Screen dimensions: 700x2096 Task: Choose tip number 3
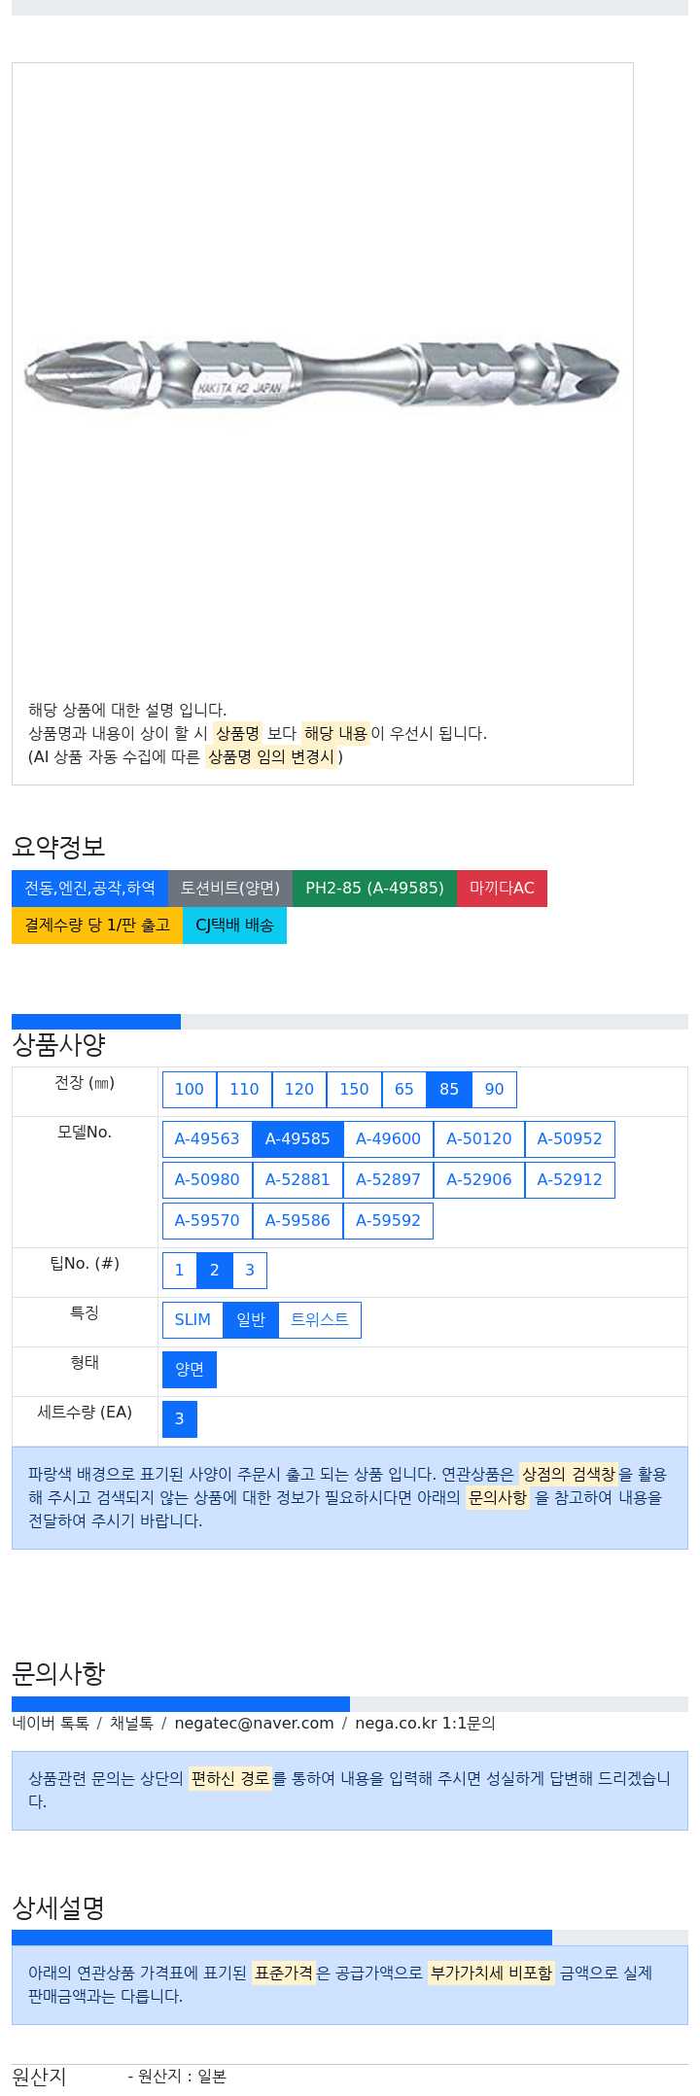[x=250, y=1271]
